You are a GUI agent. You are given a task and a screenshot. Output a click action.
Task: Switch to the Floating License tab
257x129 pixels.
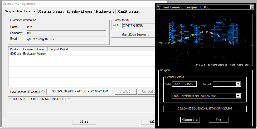pyautogui.click(x=51, y=12)
